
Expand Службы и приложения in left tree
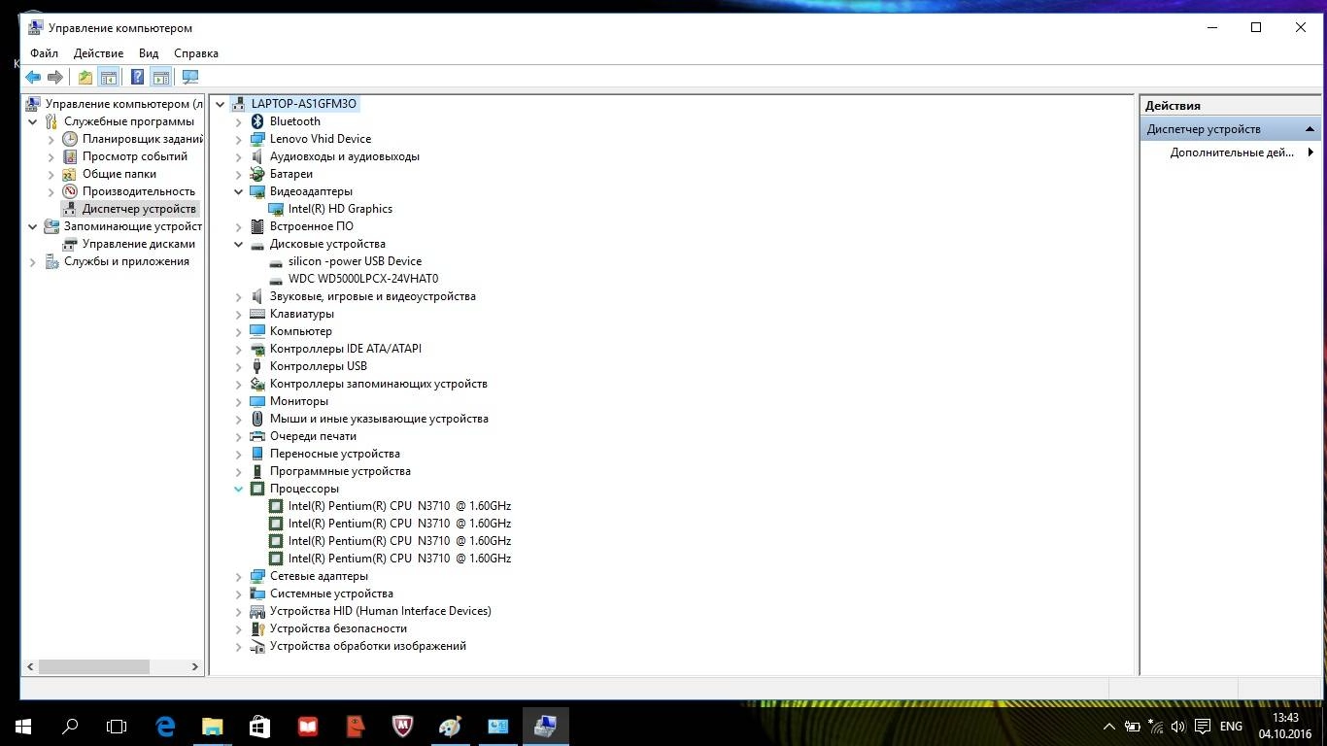pyautogui.click(x=33, y=261)
